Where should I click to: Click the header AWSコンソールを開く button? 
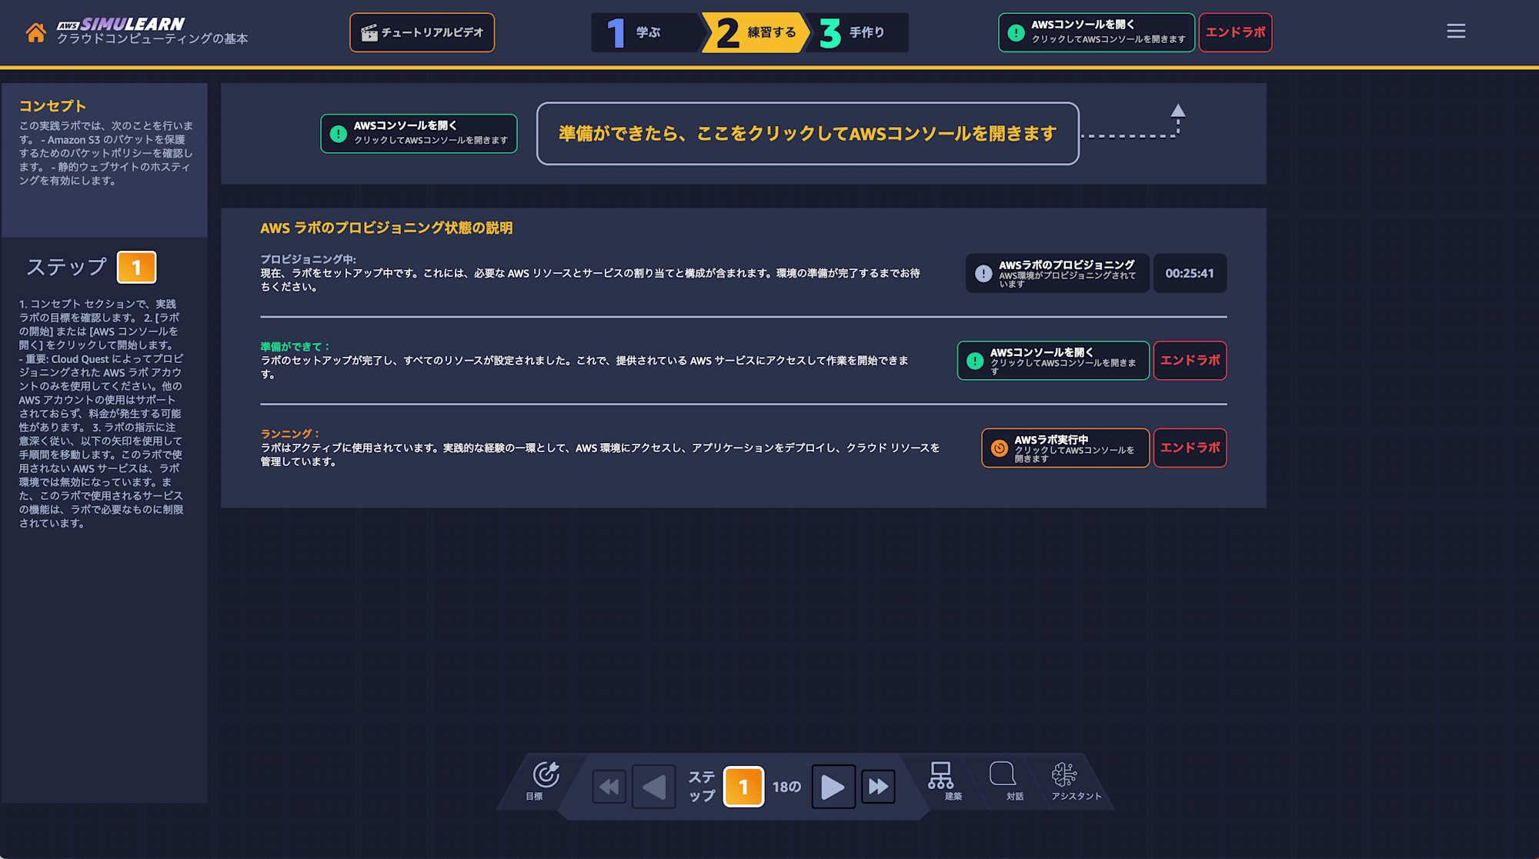tap(1097, 32)
